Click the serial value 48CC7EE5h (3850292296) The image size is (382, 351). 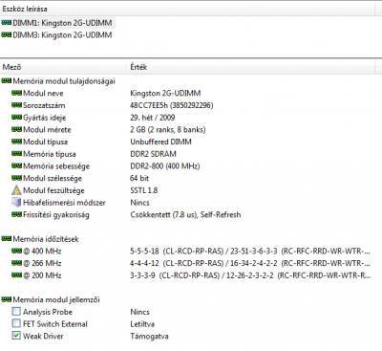172,105
